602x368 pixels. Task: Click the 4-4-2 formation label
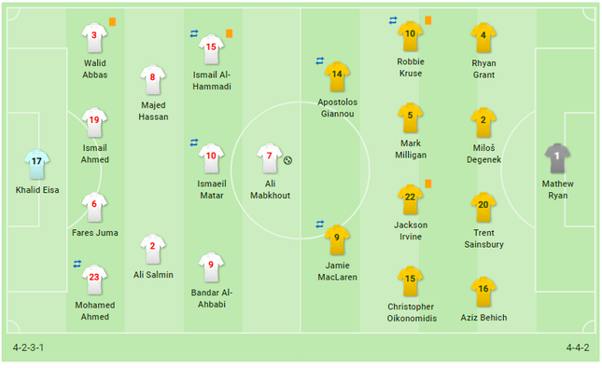coord(578,348)
